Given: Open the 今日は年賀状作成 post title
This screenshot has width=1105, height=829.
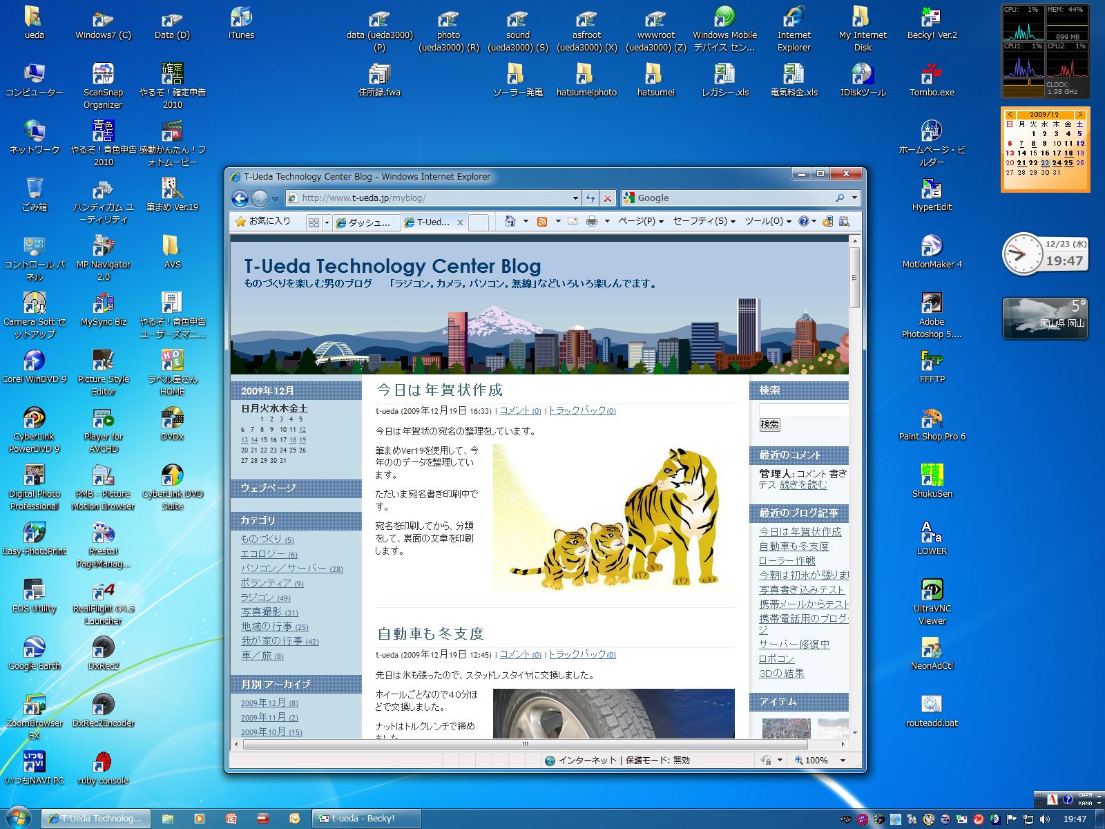Looking at the screenshot, I should [440, 390].
